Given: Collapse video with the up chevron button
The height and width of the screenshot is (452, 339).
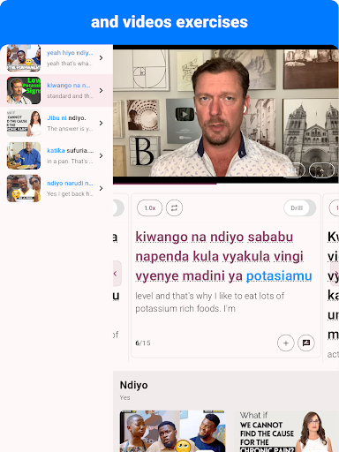Looking at the screenshot, I should (321, 170).
